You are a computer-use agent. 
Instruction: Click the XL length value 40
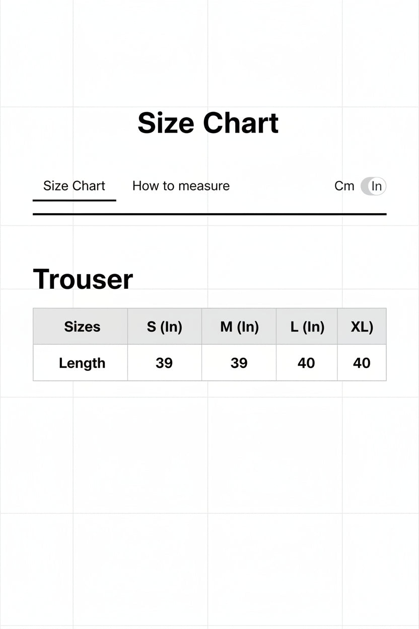[x=362, y=363]
